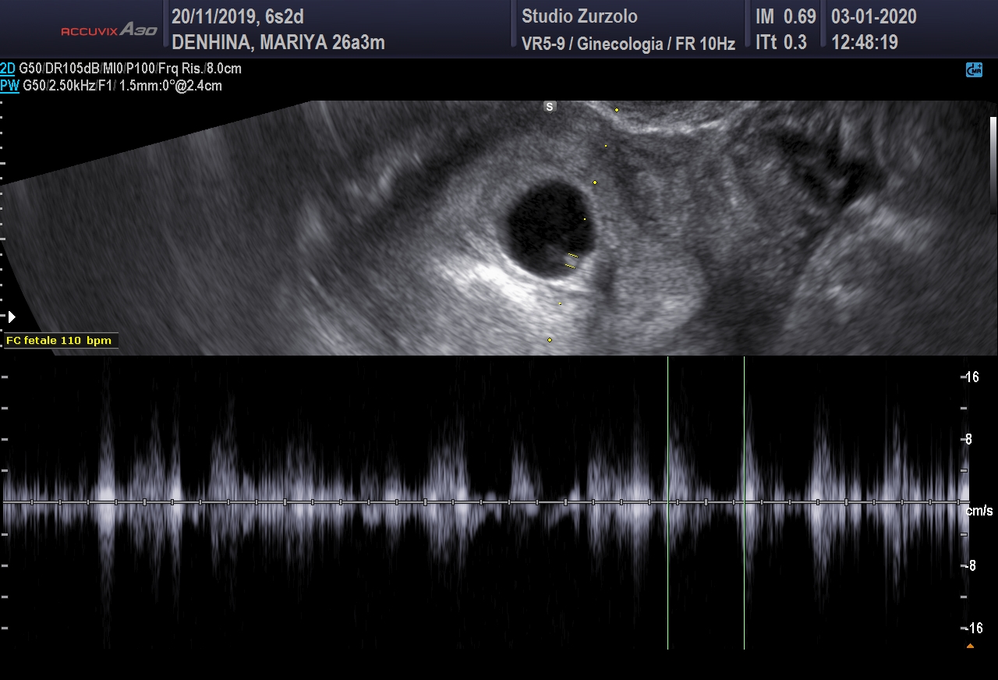The image size is (998, 680).
Task: Select the 2D mode label
Action: click(x=8, y=69)
